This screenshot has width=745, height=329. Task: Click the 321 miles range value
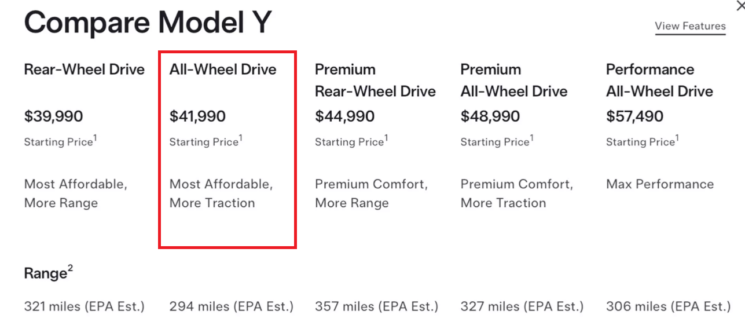coord(84,306)
